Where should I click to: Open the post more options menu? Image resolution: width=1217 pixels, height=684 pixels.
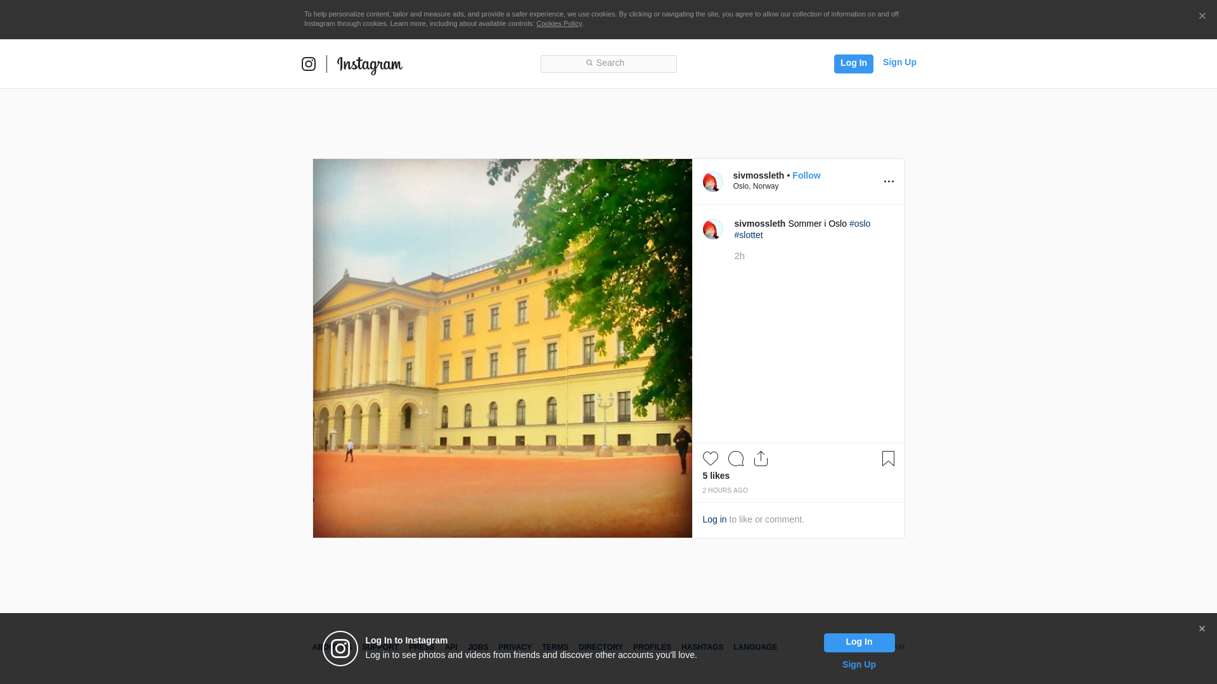[x=889, y=182]
